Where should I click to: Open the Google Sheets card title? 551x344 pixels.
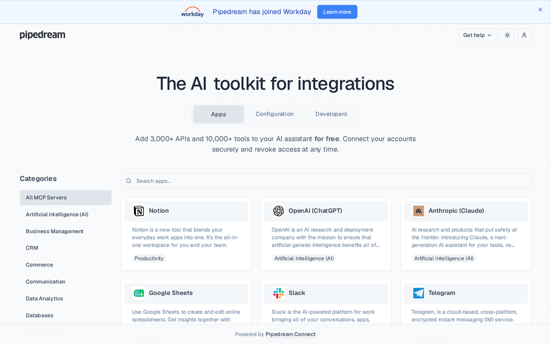point(171,293)
